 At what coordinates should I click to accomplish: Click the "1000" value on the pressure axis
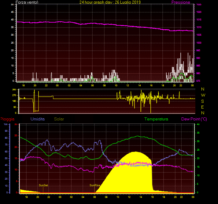coord(199,43)
